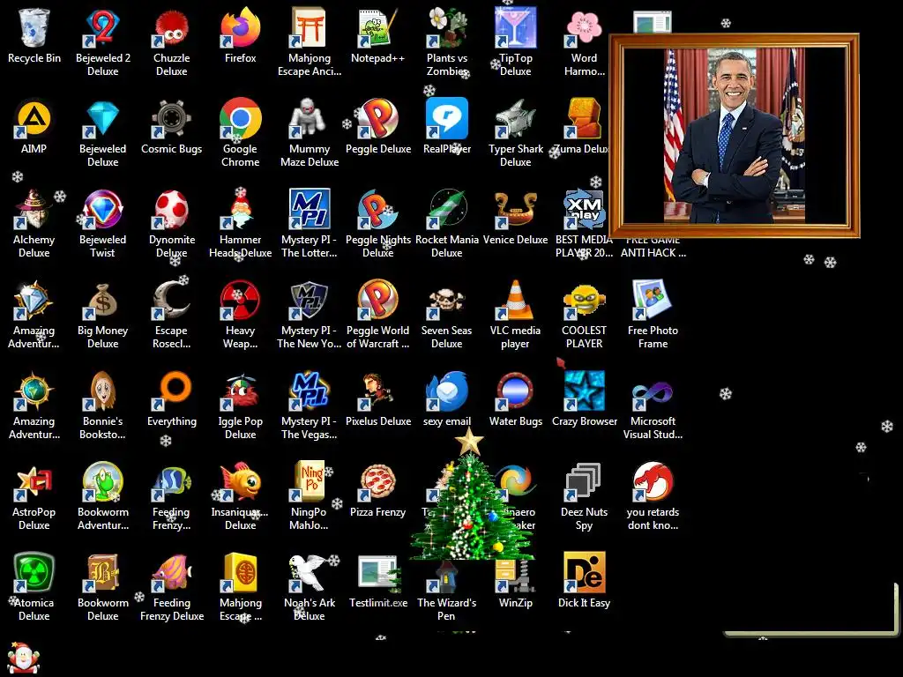This screenshot has height=677, width=903.
Task: Click the Santa Claus figure widget
Action: (24, 658)
